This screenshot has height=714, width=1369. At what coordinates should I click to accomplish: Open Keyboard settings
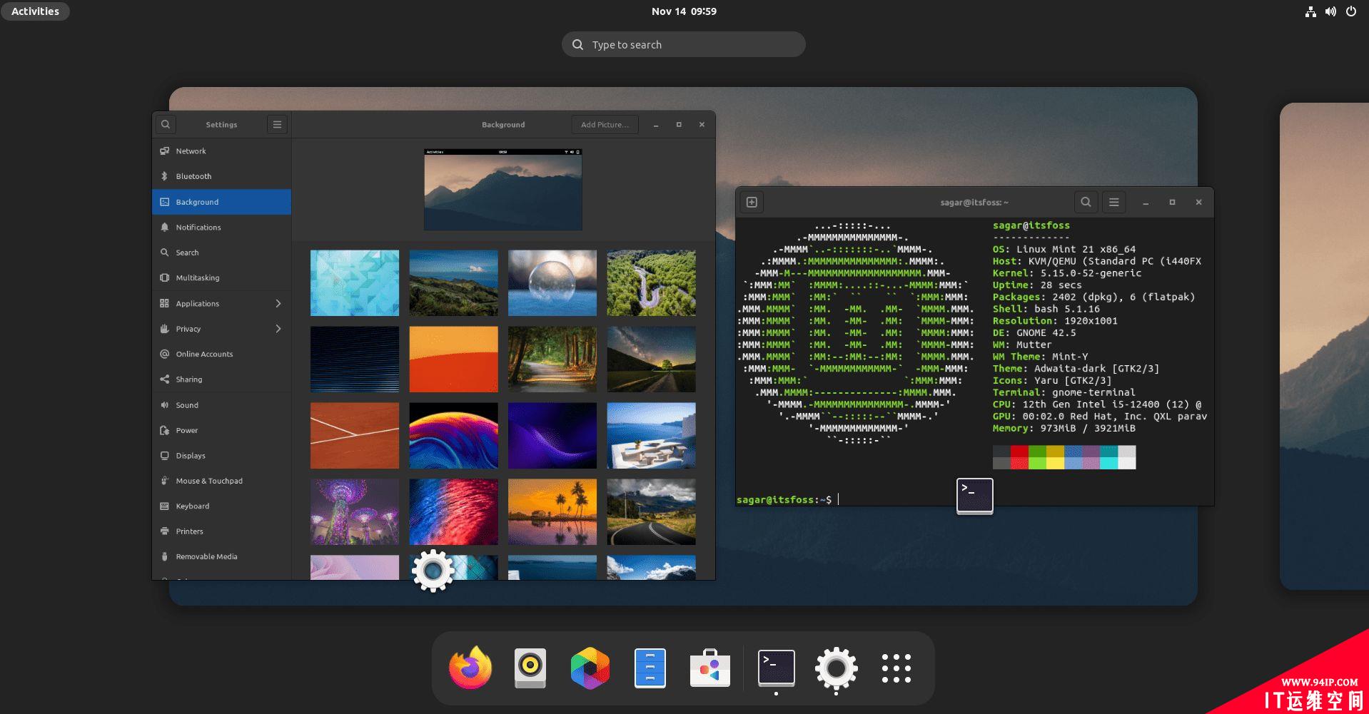pos(221,506)
